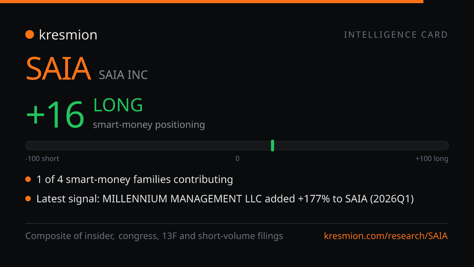This screenshot has height=267, width=474.
Task: Click the smart-money positioning caption
Action: coord(149,125)
